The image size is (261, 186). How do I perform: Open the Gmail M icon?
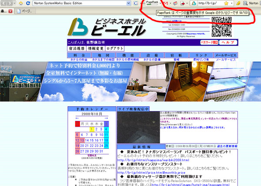point(166,3)
